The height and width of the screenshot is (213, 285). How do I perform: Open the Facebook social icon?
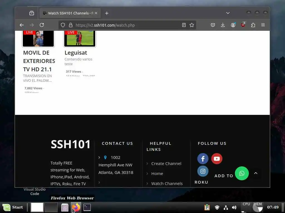[203, 159]
